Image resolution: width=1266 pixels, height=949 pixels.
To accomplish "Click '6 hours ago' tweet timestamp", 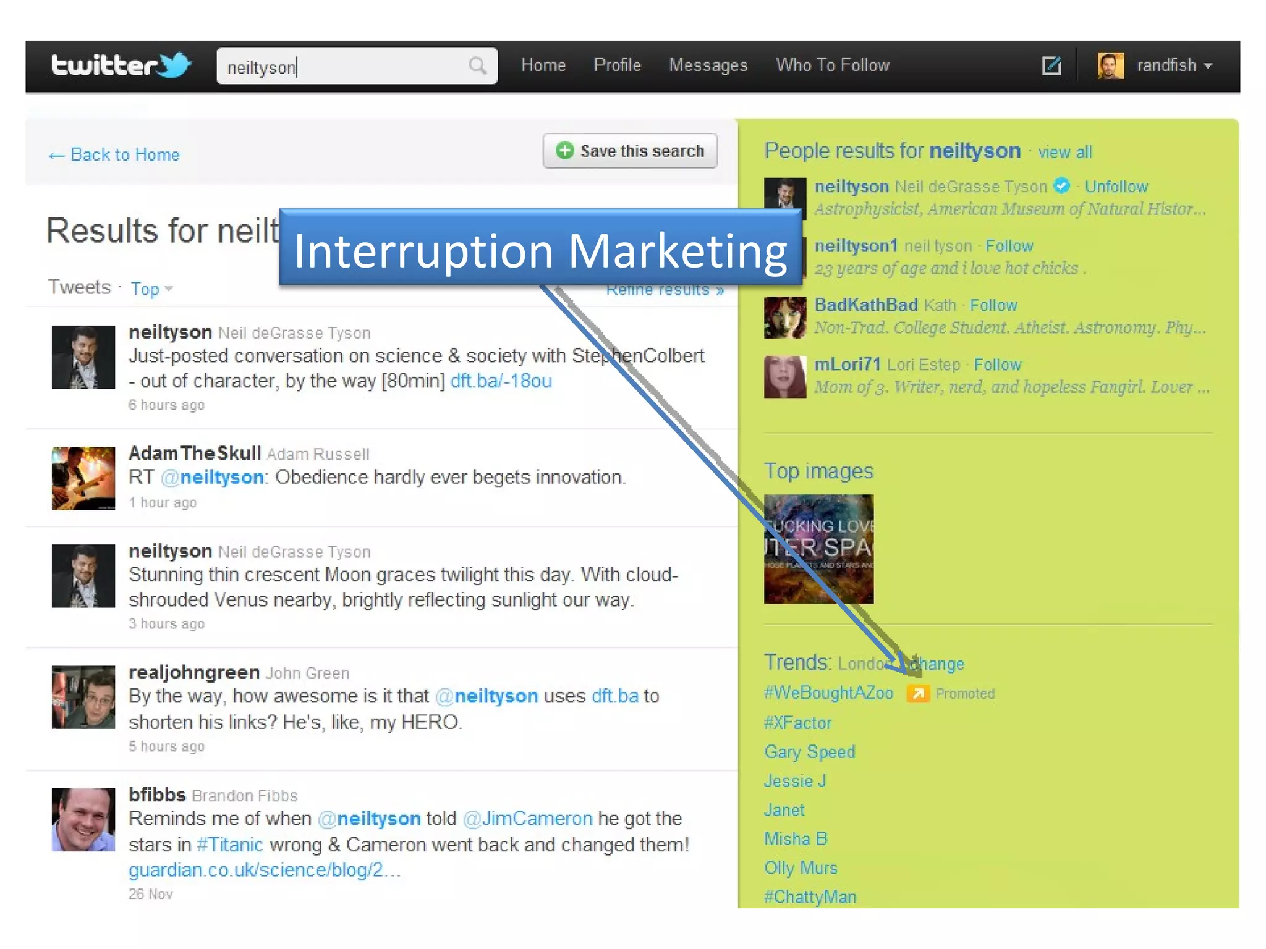I will 166,405.
